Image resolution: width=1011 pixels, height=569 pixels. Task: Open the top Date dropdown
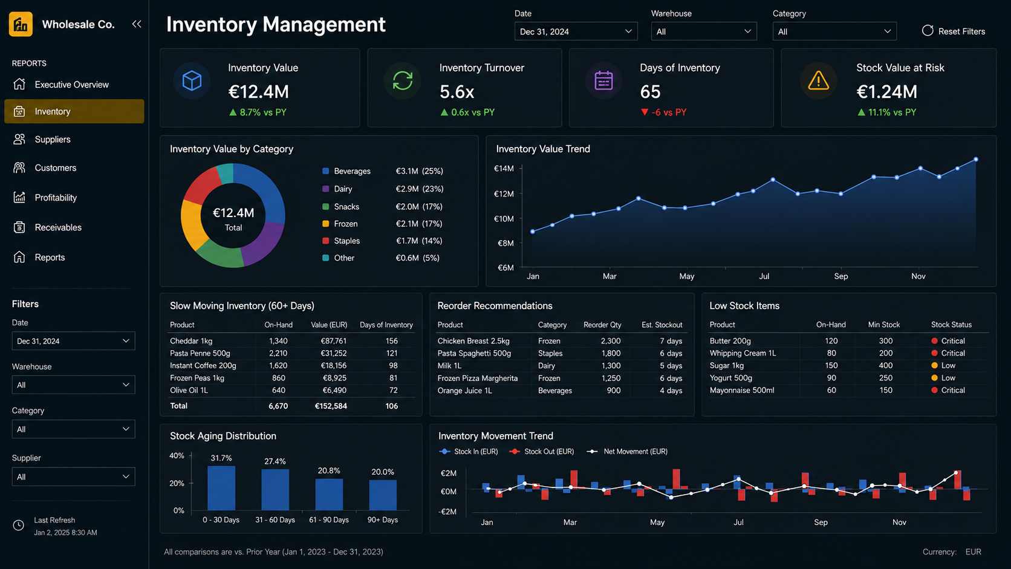[576, 31]
